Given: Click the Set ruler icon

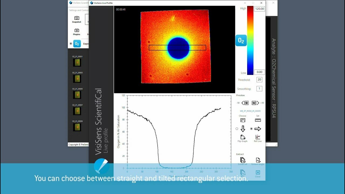Looking at the screenshot, I should (x=258, y=120).
